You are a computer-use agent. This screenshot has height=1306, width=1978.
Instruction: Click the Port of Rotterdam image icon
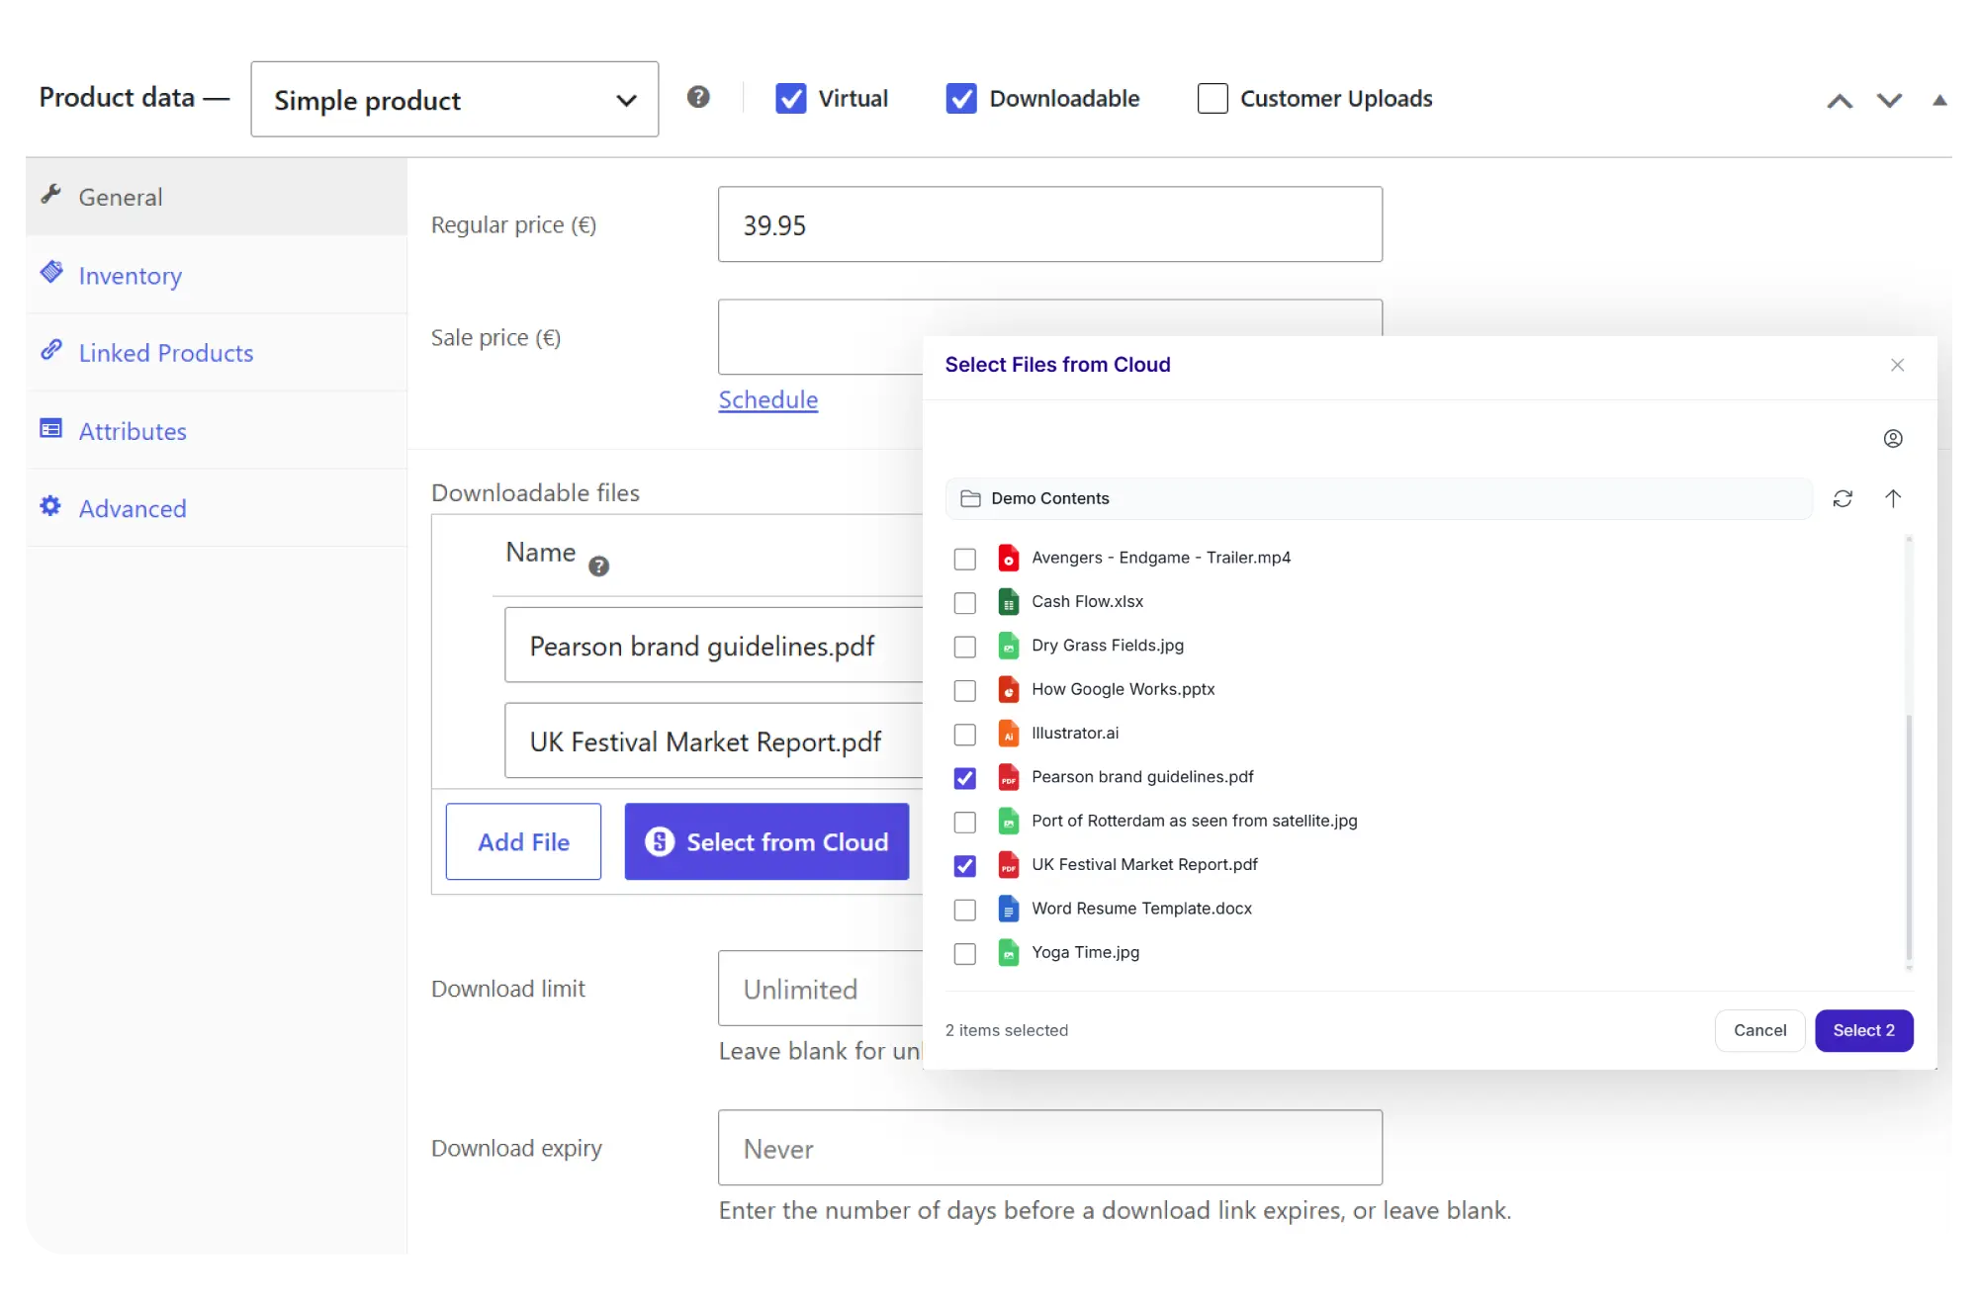(x=1008, y=822)
